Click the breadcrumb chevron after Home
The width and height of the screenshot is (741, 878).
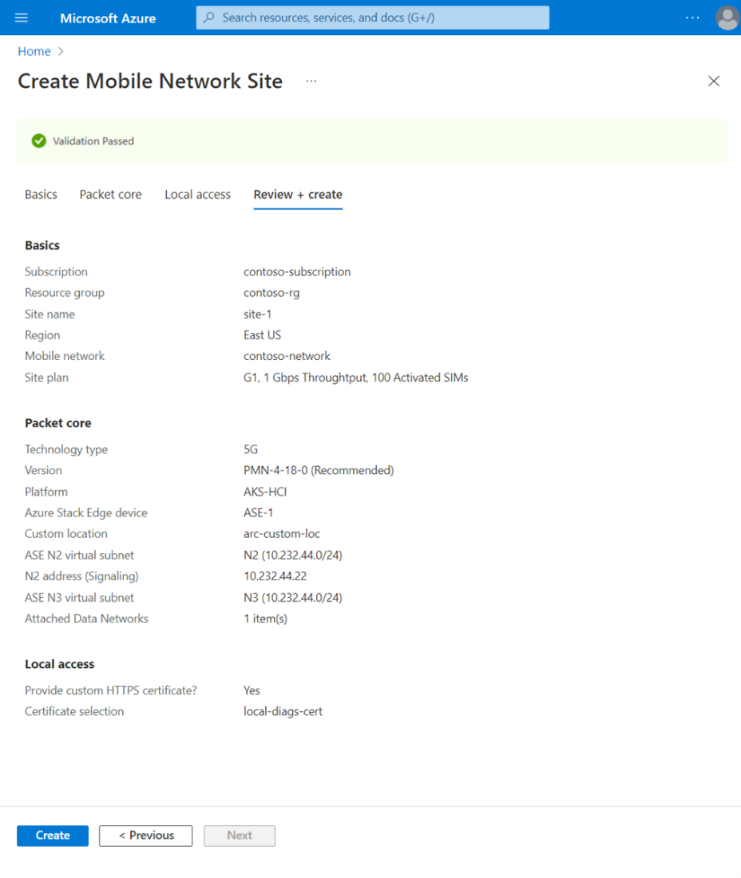(61, 52)
